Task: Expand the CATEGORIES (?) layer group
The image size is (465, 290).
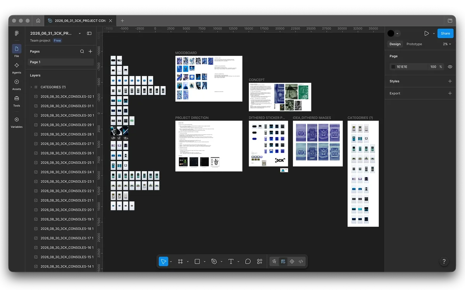Action: coord(31,87)
